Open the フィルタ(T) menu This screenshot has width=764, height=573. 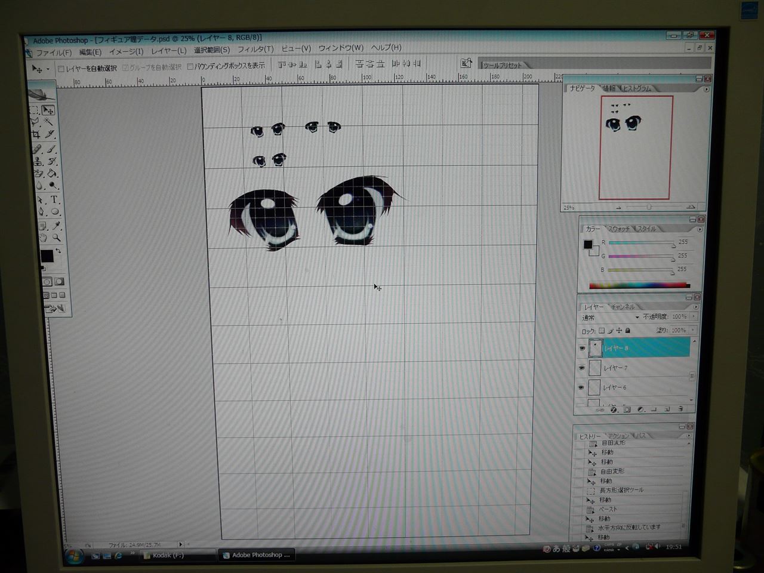(255, 49)
